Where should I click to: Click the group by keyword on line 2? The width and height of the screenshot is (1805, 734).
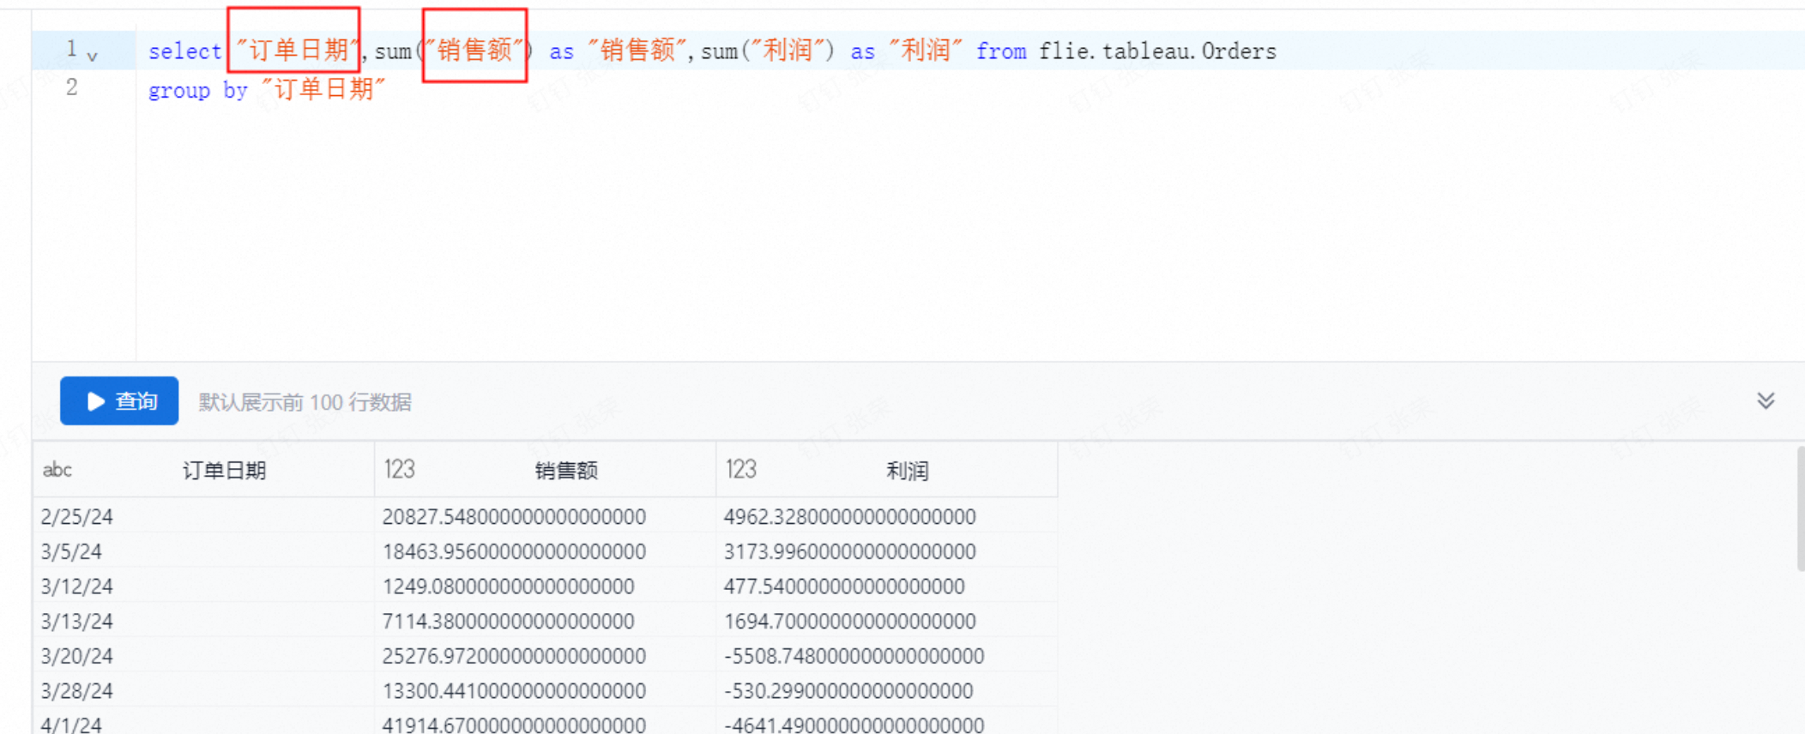coord(197,90)
